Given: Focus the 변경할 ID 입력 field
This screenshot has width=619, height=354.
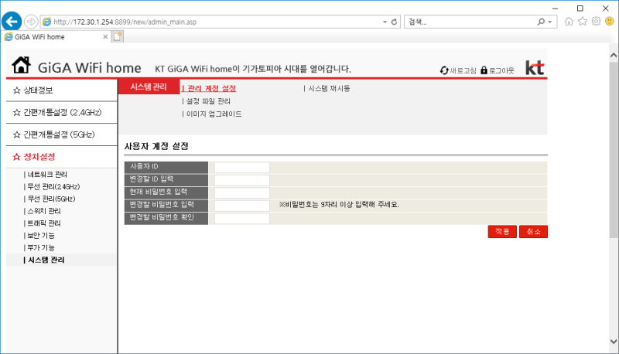Looking at the screenshot, I should click(x=242, y=180).
